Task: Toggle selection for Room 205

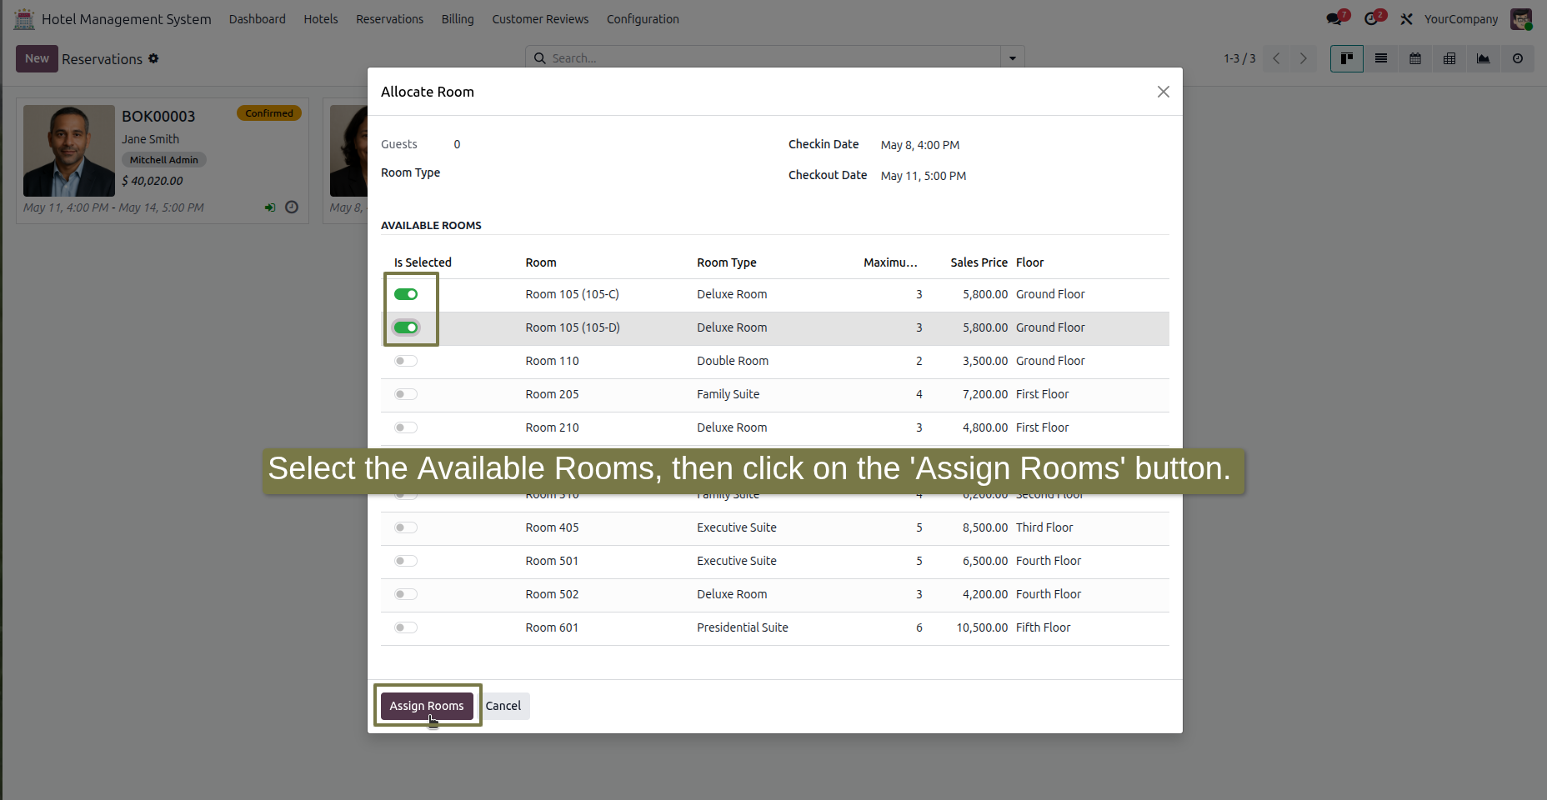Action: click(406, 394)
